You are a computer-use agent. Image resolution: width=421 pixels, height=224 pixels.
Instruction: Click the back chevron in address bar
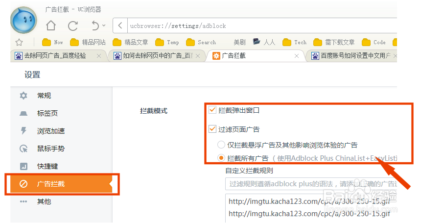pos(120,26)
